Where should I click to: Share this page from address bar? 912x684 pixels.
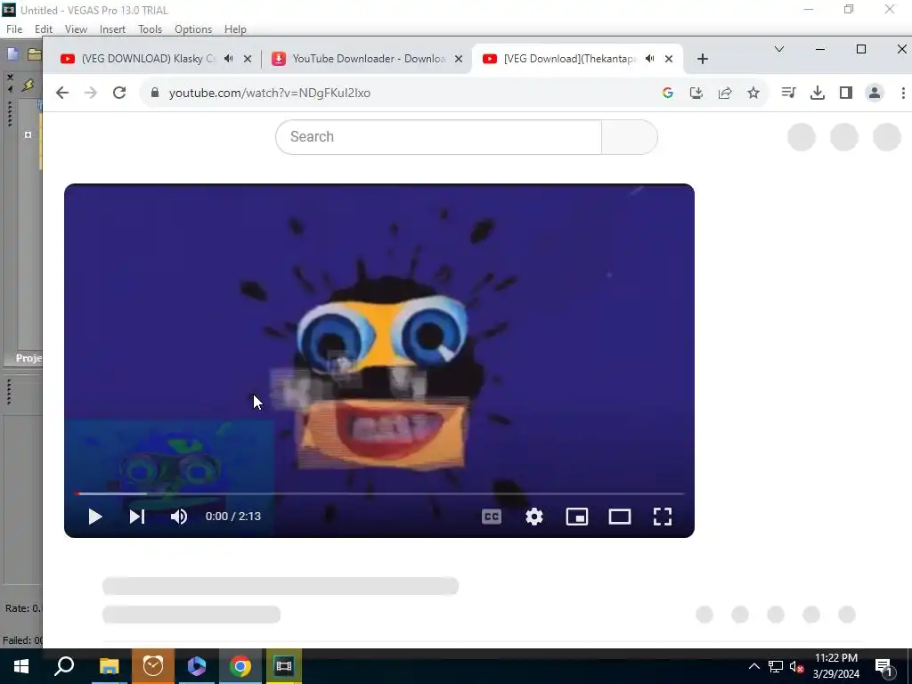pyautogui.click(x=725, y=93)
